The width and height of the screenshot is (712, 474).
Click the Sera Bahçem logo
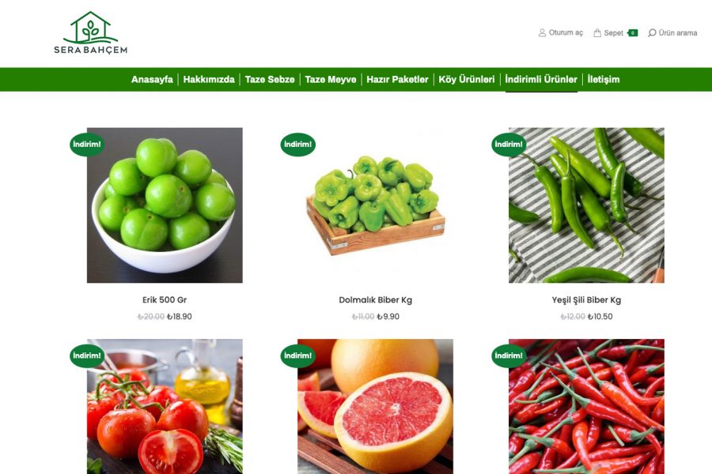coord(90,32)
